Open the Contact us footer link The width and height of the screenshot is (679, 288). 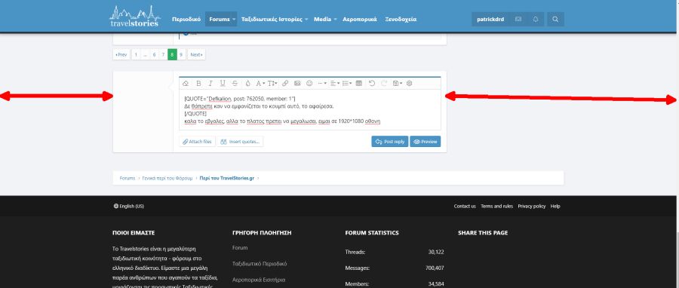465,207
